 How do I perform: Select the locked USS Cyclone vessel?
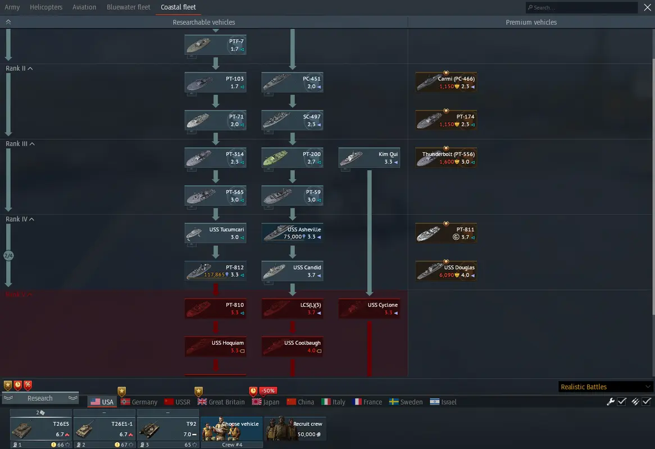(369, 309)
